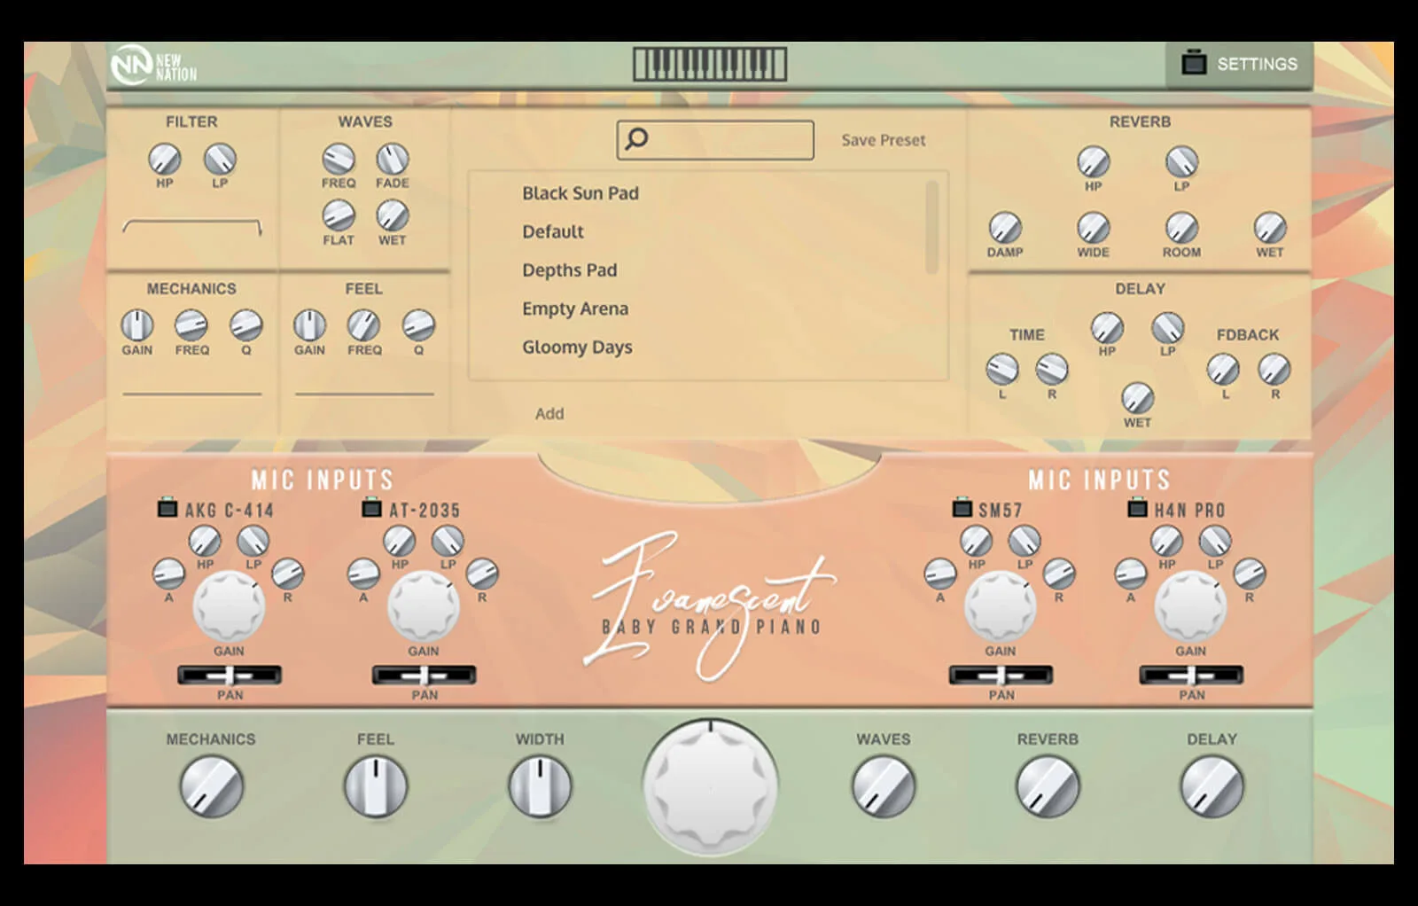Toggle the SM57 mic input on/off
Screen dimensions: 1418x906
click(962, 509)
